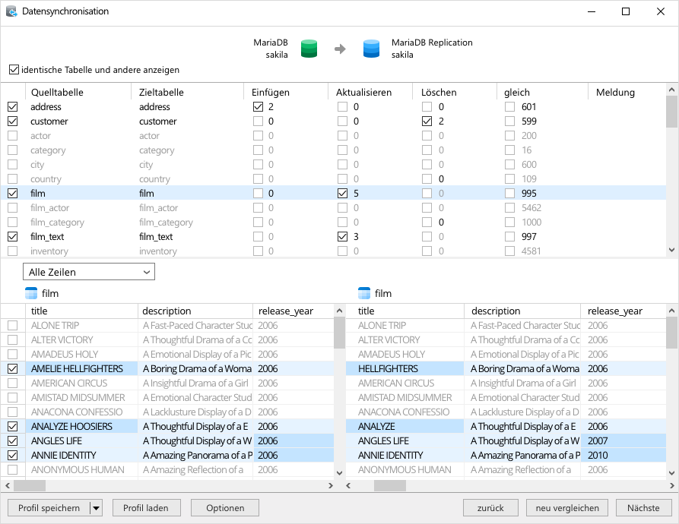Click the source grid horizontal scrollbar thumb
The height and width of the screenshot is (524, 679).
pos(30,485)
